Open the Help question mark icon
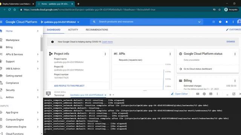The height and width of the screenshot is (135, 241). click(x=220, y=22)
